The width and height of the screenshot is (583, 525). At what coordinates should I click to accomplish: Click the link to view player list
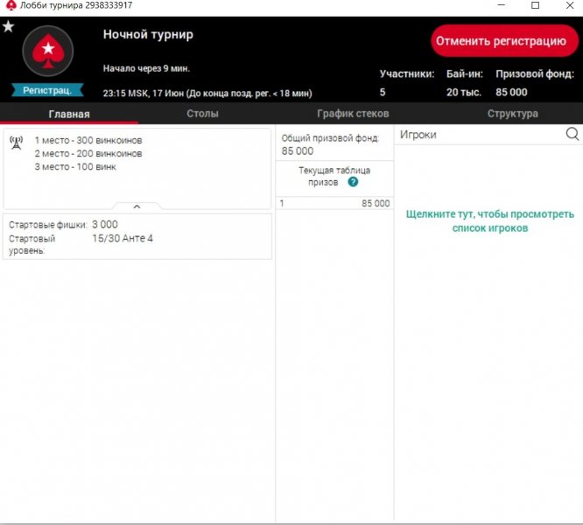(x=488, y=220)
